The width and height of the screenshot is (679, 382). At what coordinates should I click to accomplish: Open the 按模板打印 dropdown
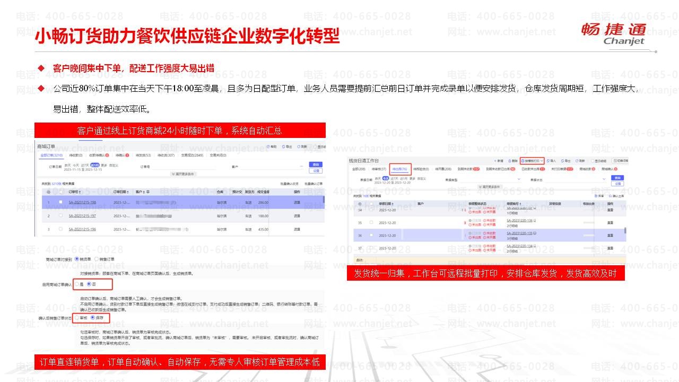[x=532, y=161]
